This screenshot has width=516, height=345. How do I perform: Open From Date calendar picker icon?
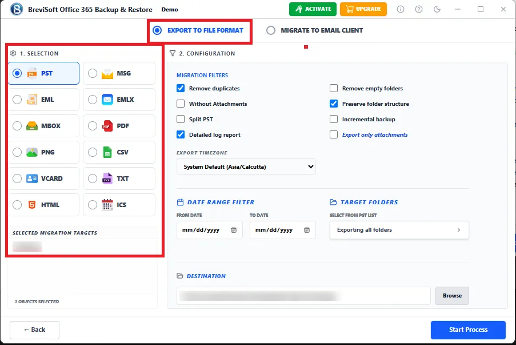(234, 230)
